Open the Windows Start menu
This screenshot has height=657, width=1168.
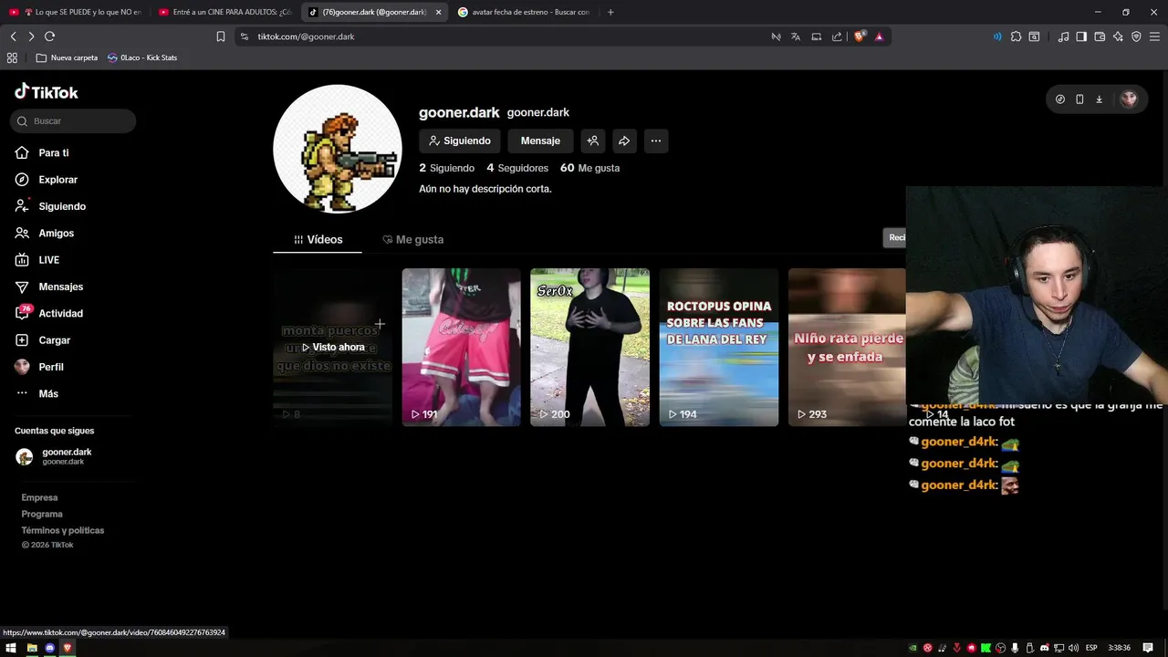[x=12, y=648]
